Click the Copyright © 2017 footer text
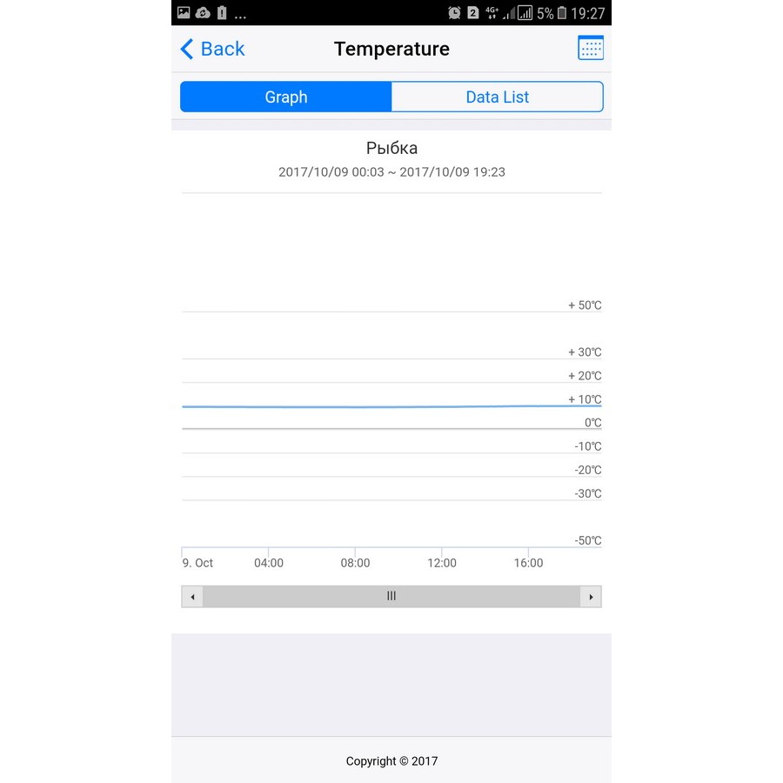This screenshot has width=783, height=783. coord(391,761)
